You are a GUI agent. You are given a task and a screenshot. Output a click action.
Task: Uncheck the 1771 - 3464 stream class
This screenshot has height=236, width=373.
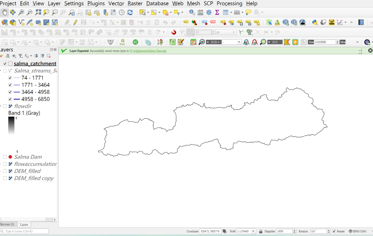(10, 85)
